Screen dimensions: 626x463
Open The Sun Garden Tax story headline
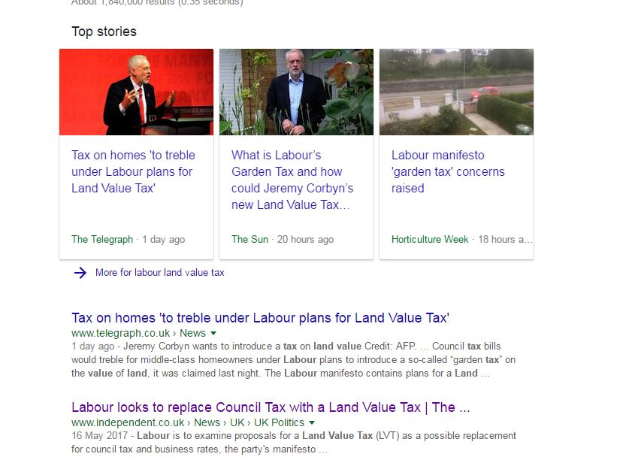[292, 180]
